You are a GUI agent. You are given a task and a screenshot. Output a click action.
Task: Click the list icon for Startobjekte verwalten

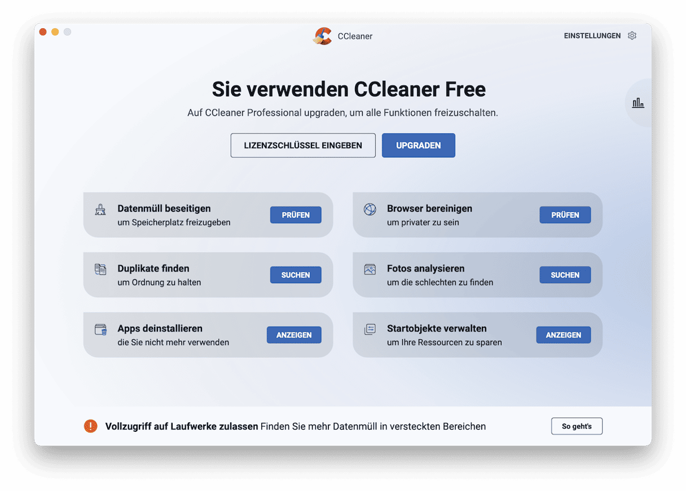coord(370,330)
